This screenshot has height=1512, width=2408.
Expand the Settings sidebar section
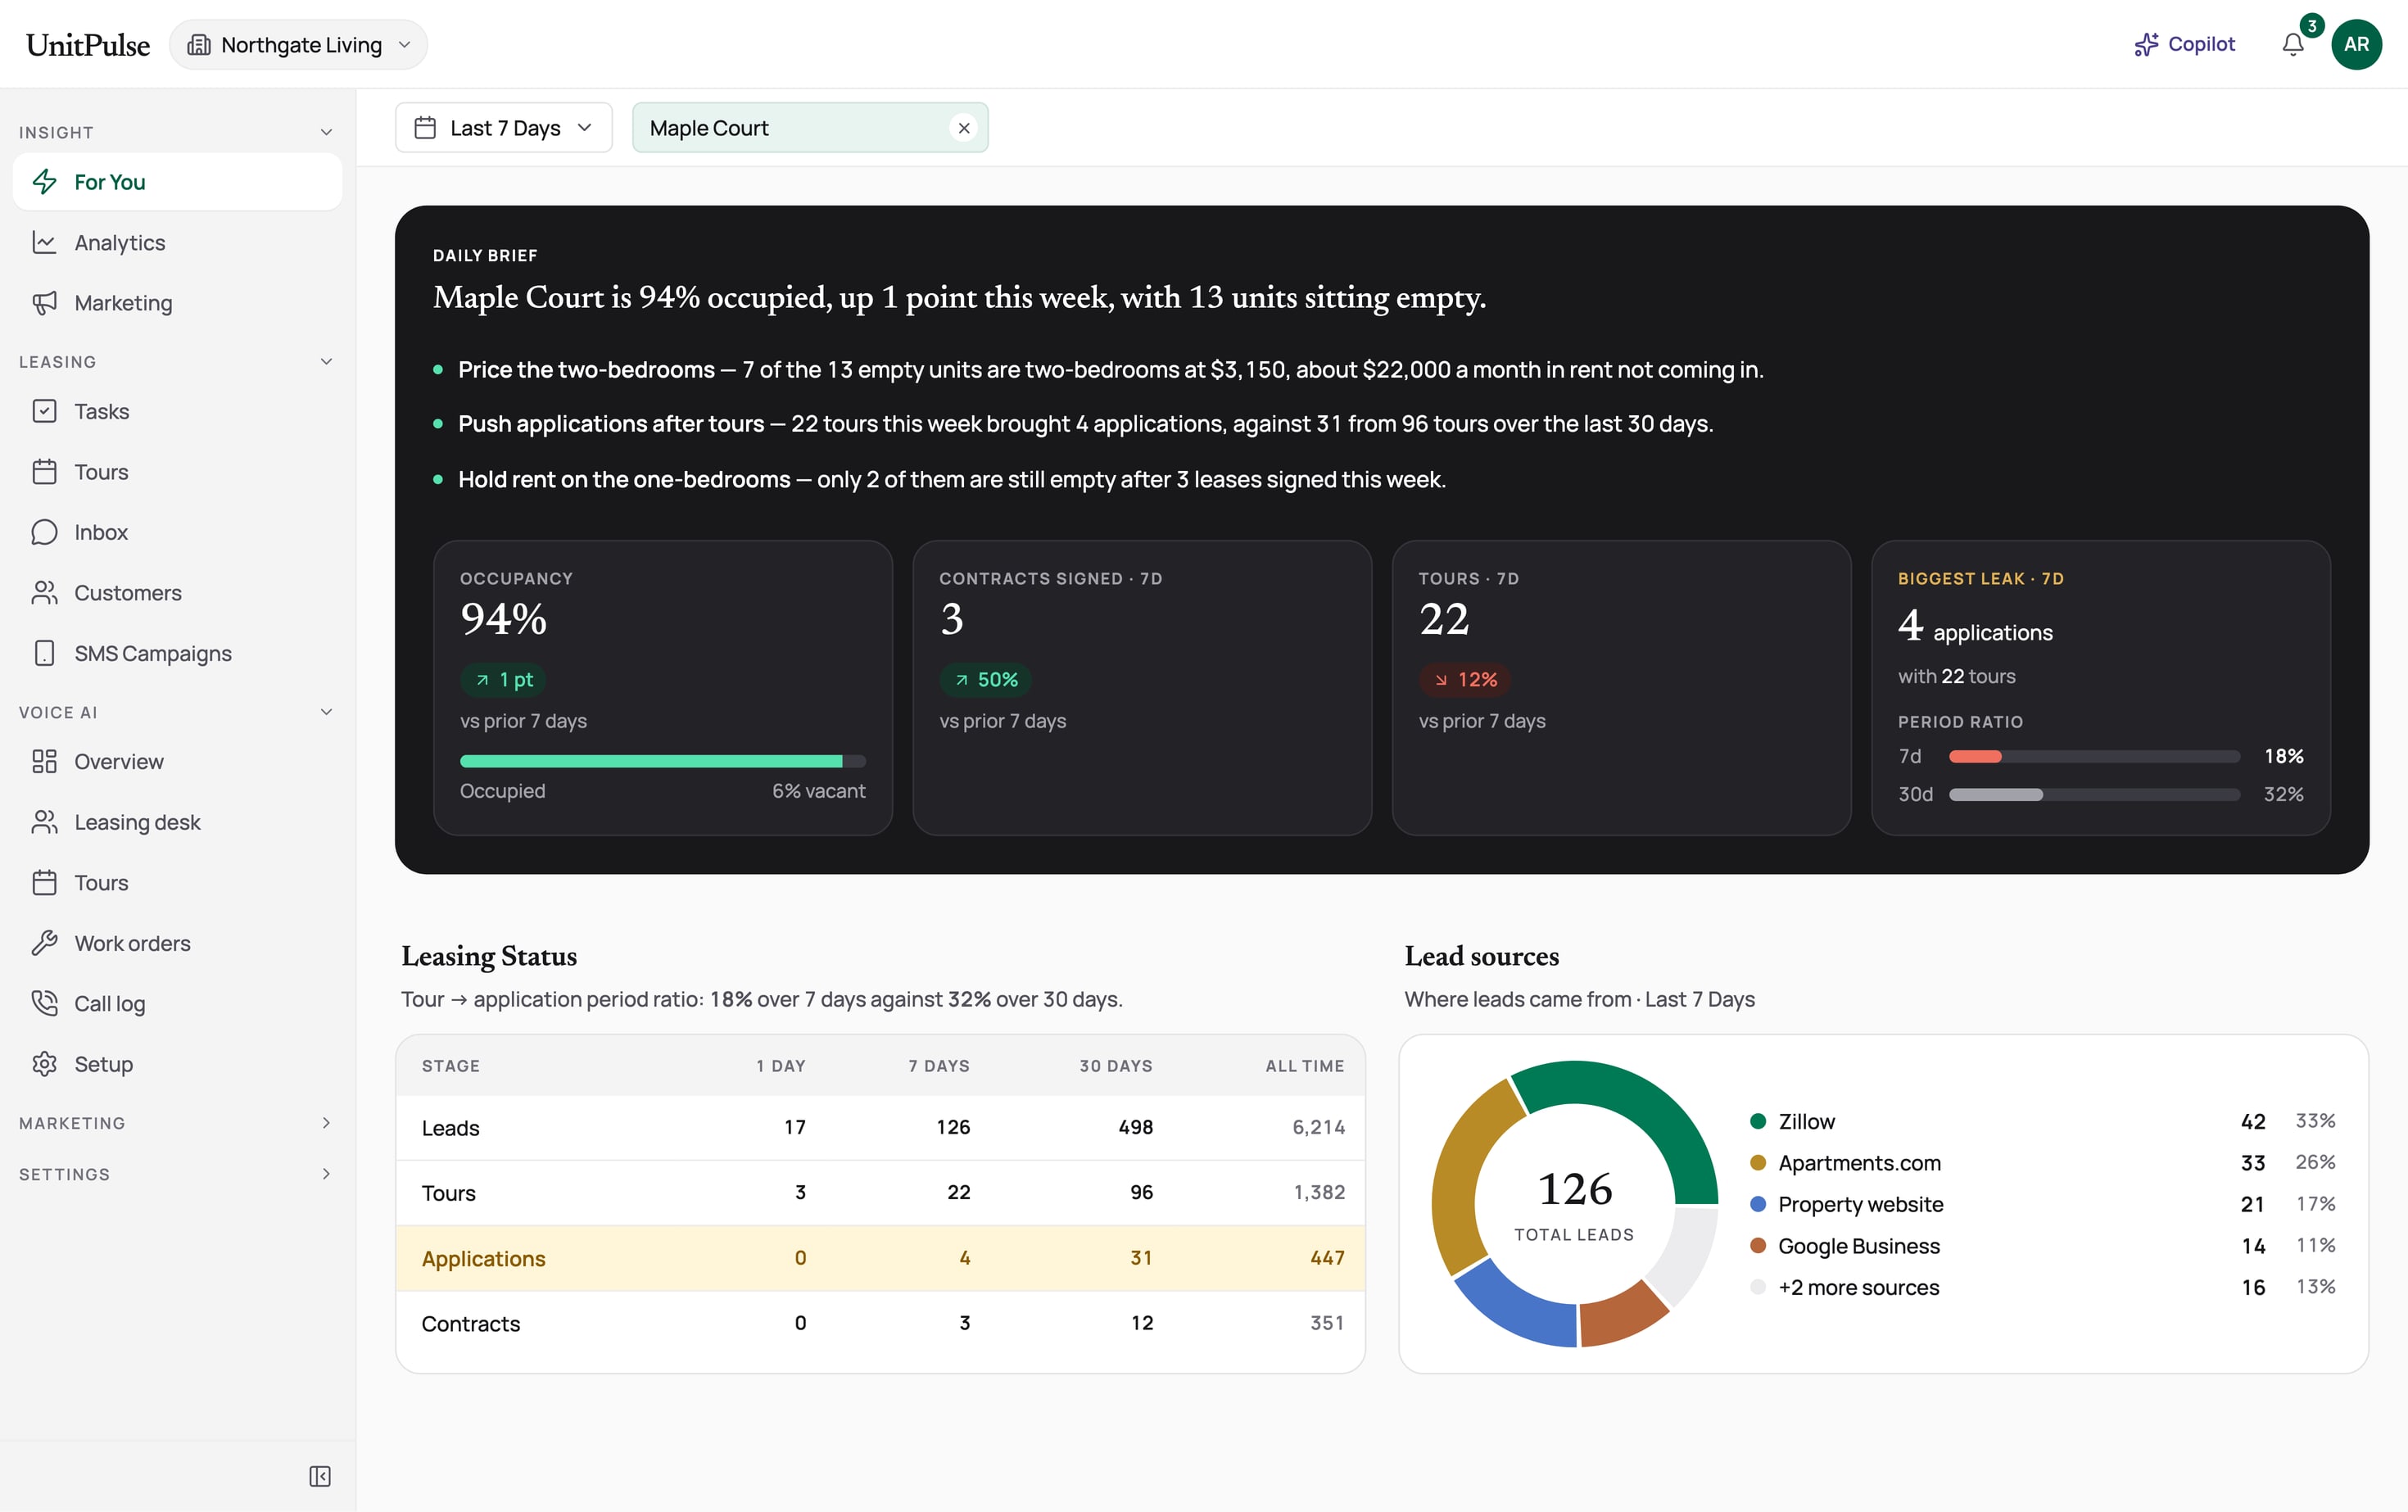point(176,1174)
